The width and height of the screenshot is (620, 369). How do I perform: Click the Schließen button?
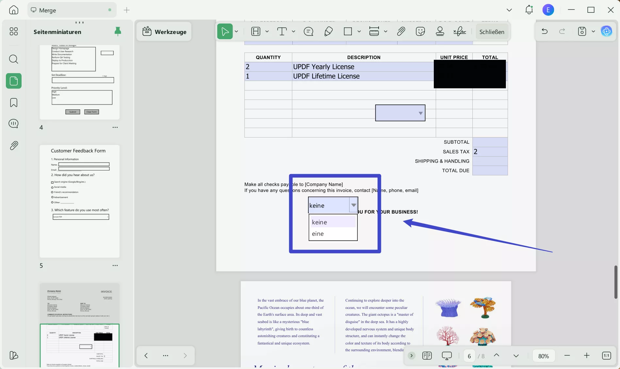point(492,32)
